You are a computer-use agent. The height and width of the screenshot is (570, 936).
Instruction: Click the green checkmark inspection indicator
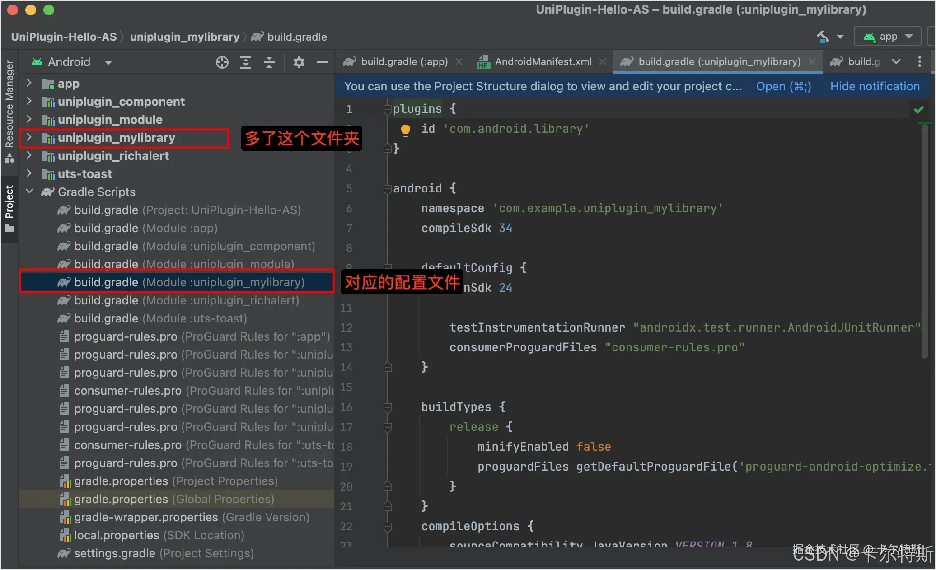(918, 110)
